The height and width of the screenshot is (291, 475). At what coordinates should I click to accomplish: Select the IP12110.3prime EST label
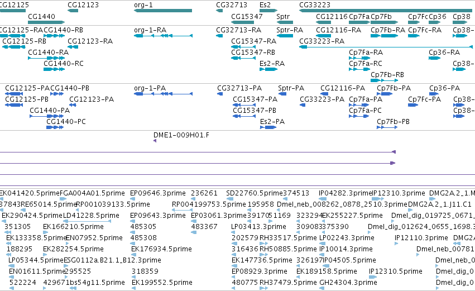pos(421,238)
